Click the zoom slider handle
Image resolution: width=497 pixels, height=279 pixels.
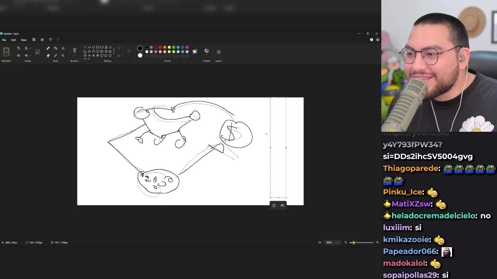(x=353, y=243)
